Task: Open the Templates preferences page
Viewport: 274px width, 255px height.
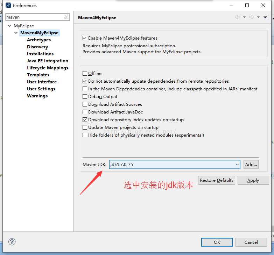Action: [38, 75]
